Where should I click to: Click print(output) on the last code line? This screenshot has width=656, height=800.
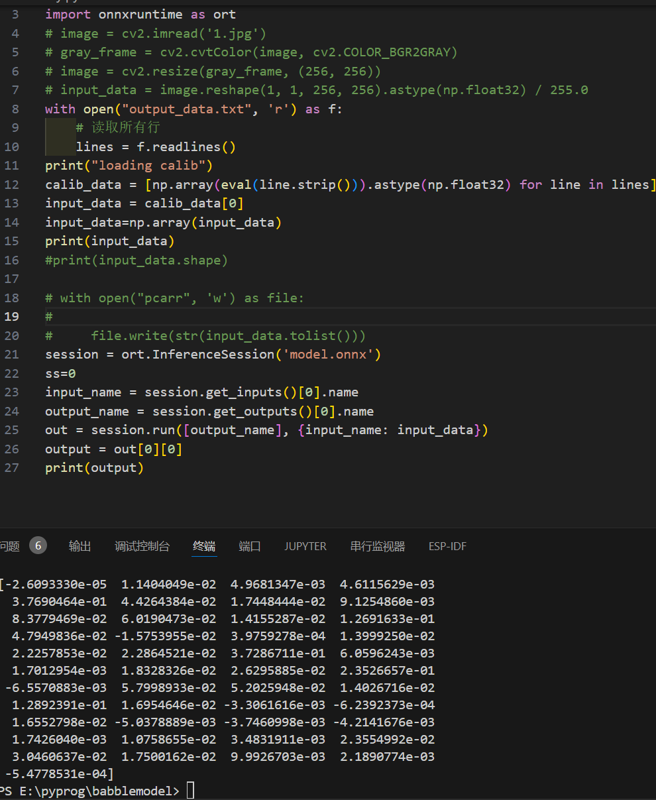[94, 468]
